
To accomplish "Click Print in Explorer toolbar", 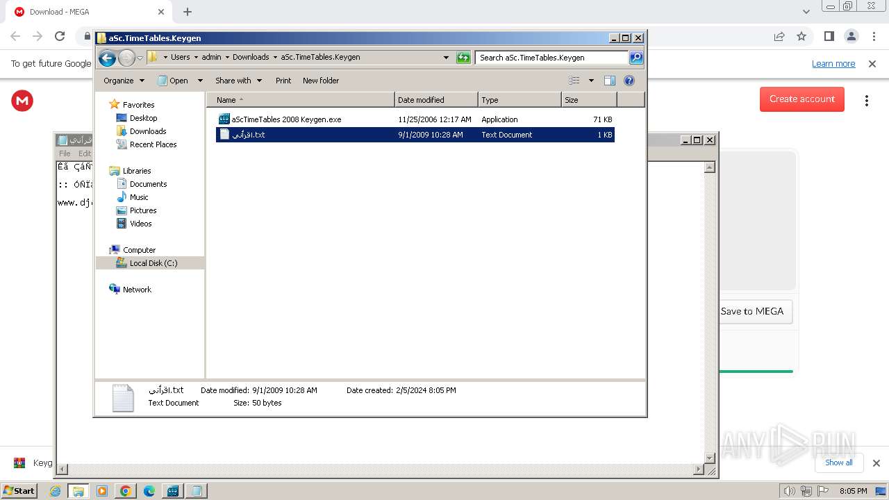I will (x=283, y=81).
